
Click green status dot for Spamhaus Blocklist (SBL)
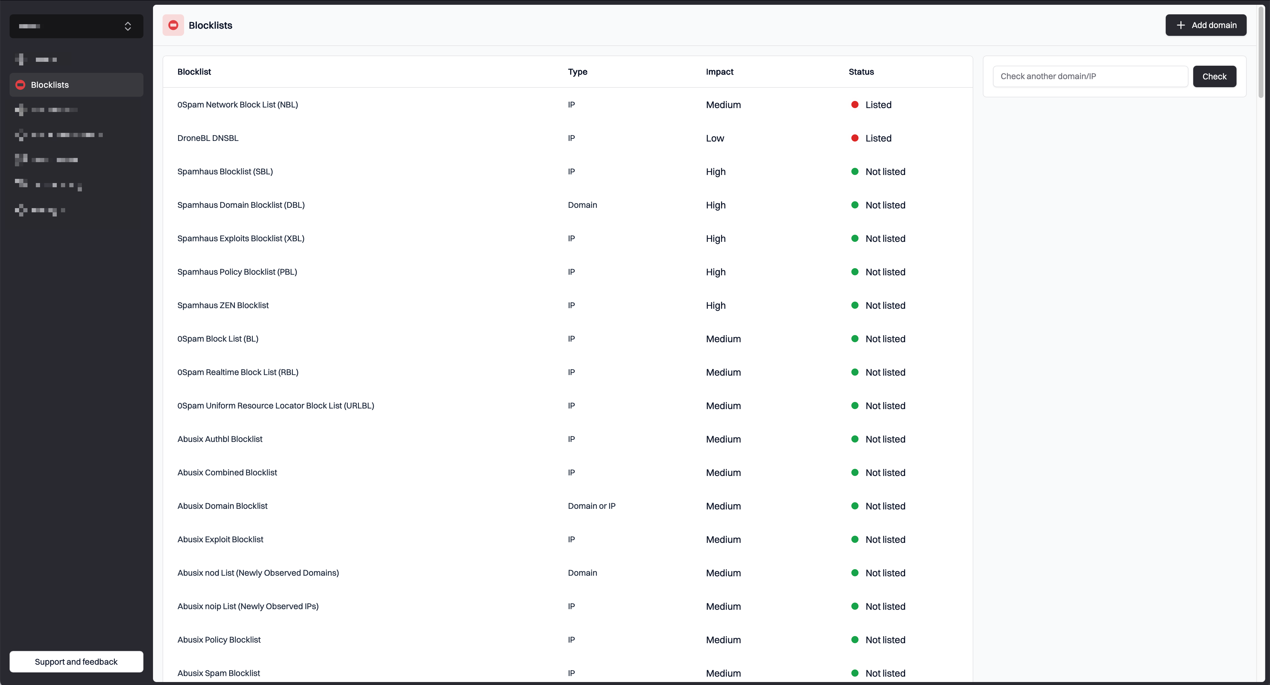(x=855, y=171)
